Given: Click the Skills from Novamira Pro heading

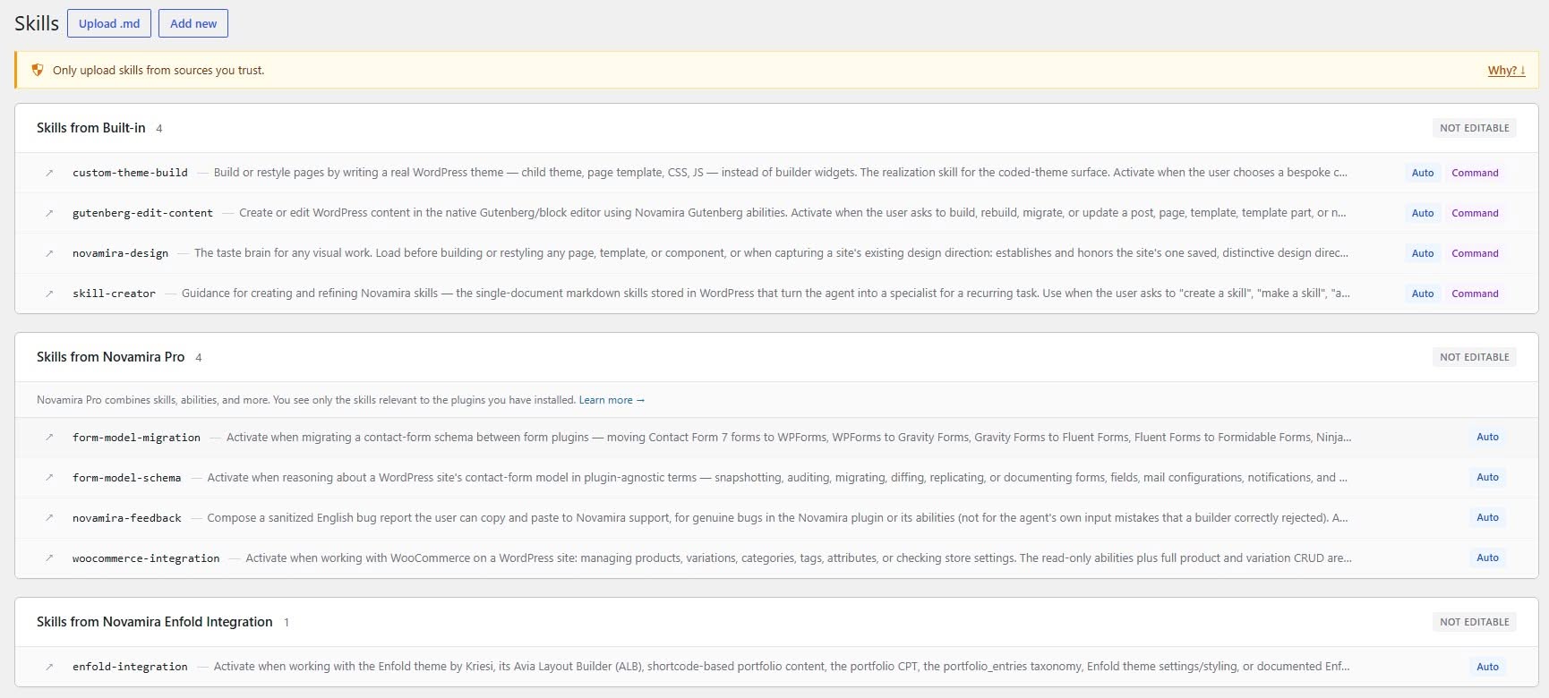Looking at the screenshot, I should click(x=110, y=357).
